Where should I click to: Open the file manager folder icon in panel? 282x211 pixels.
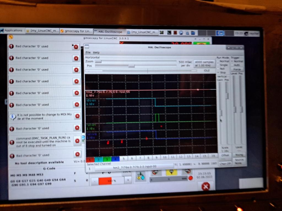pos(193,33)
